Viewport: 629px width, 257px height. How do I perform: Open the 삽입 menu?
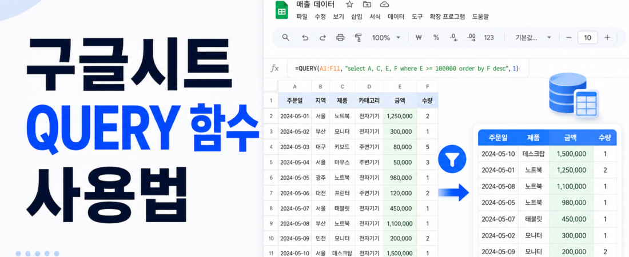pyautogui.click(x=357, y=17)
